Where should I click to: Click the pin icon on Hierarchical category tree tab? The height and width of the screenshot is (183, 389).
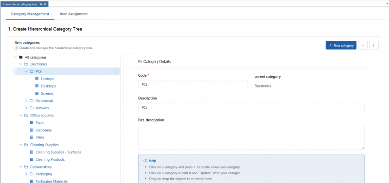(x=41, y=4)
